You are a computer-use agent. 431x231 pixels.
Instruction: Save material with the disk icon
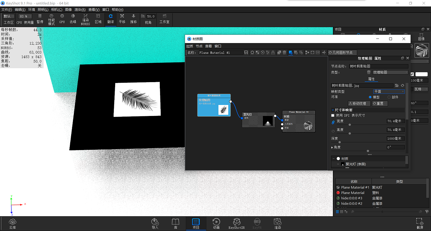point(246,53)
